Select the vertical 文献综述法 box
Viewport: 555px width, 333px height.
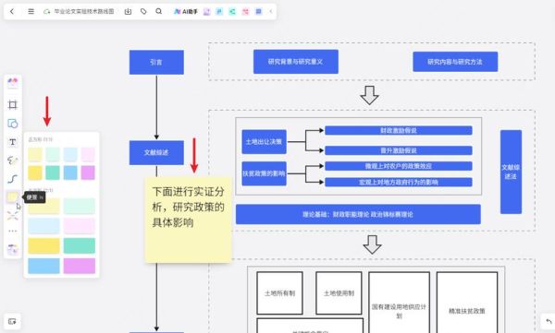511,172
